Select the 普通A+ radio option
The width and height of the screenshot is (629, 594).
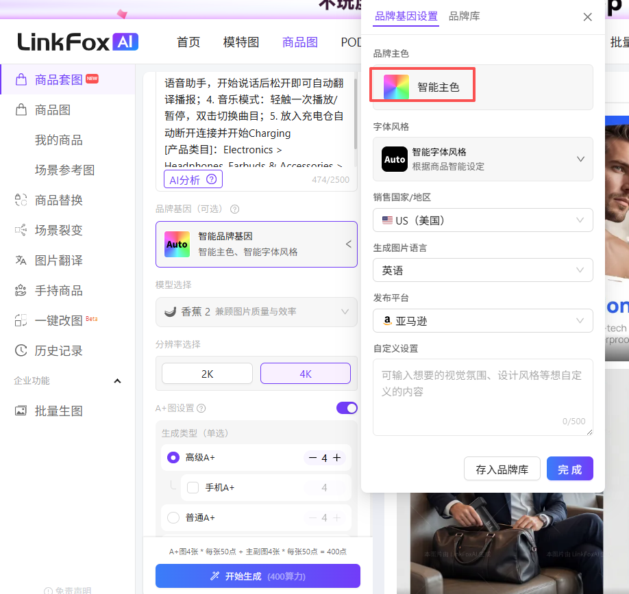[x=173, y=518]
